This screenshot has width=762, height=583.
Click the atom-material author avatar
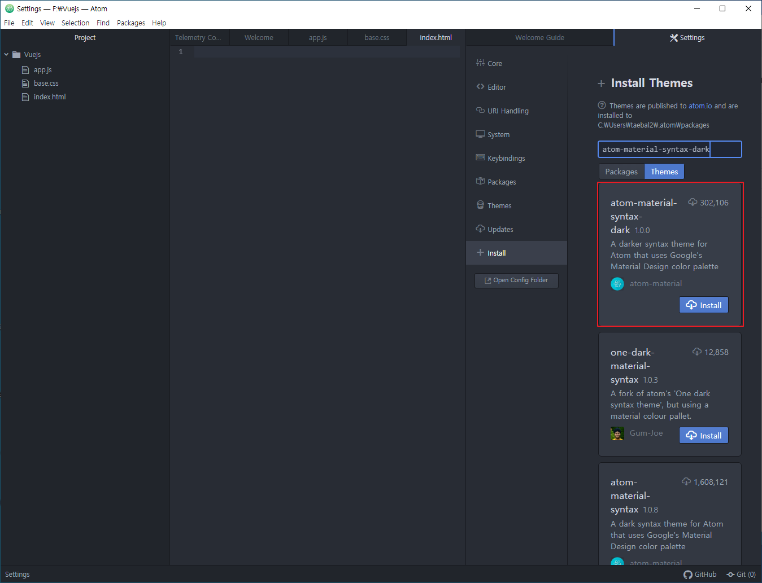click(x=617, y=284)
